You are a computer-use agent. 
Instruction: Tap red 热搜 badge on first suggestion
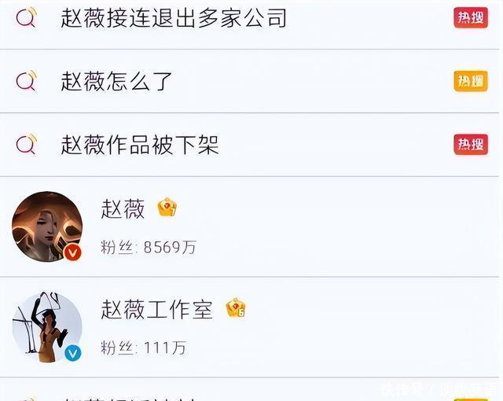coord(471,17)
